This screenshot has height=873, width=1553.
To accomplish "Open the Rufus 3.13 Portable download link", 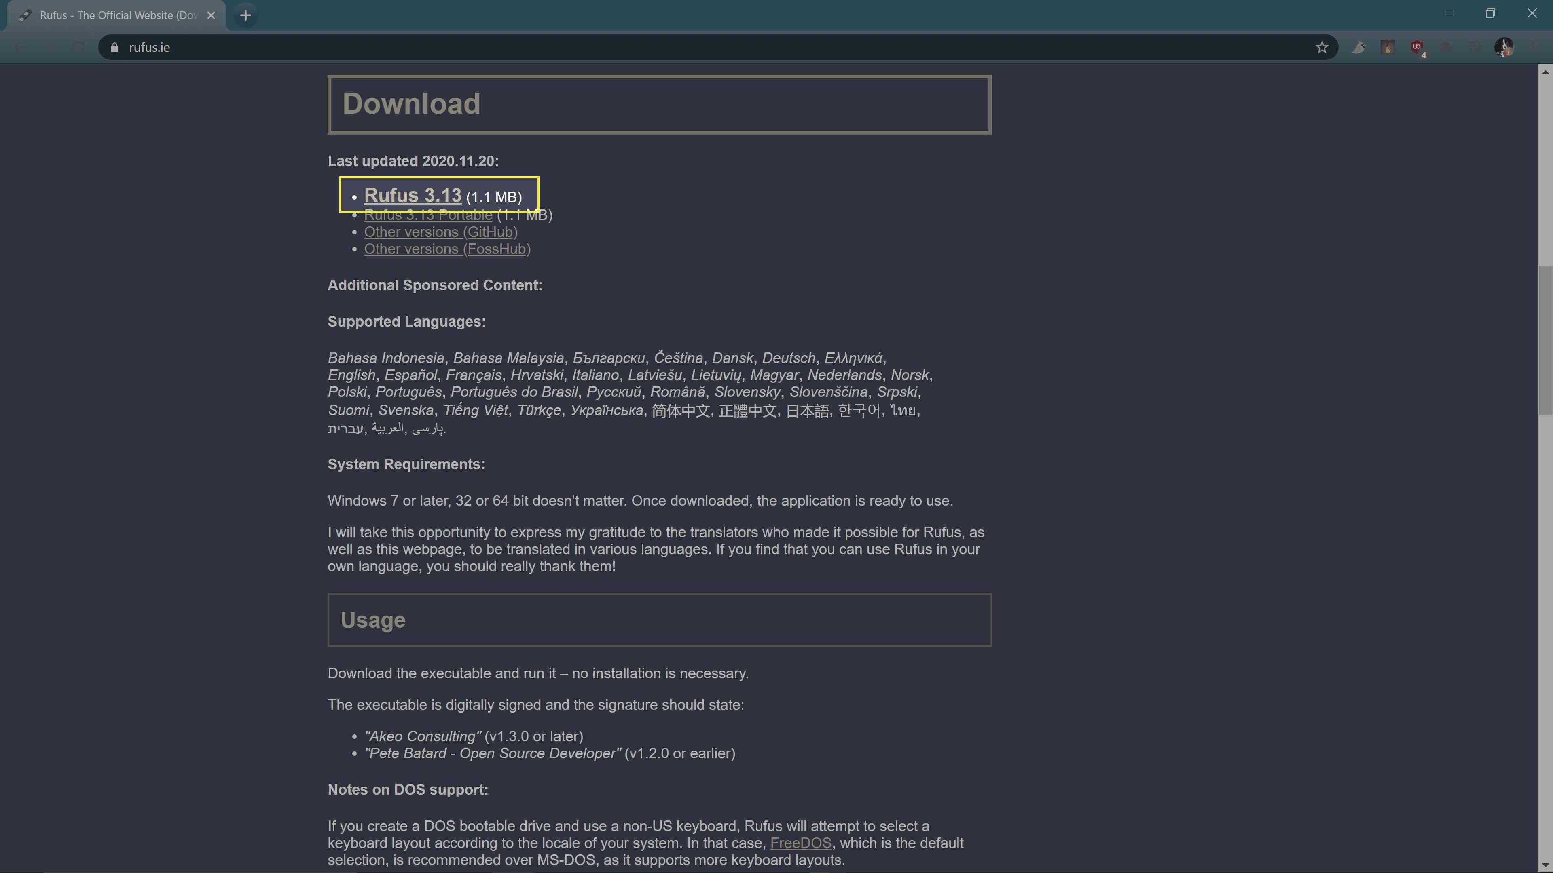I will 428,215.
